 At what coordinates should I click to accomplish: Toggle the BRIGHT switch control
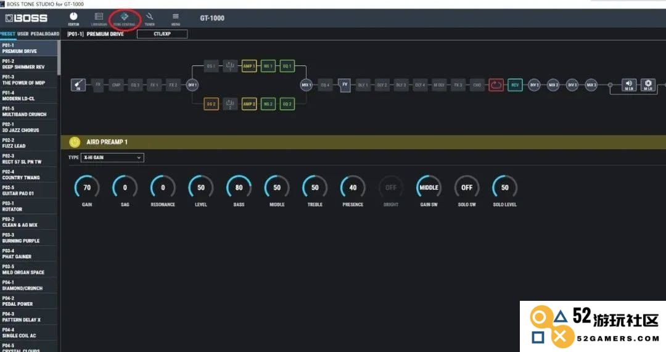[391, 187]
